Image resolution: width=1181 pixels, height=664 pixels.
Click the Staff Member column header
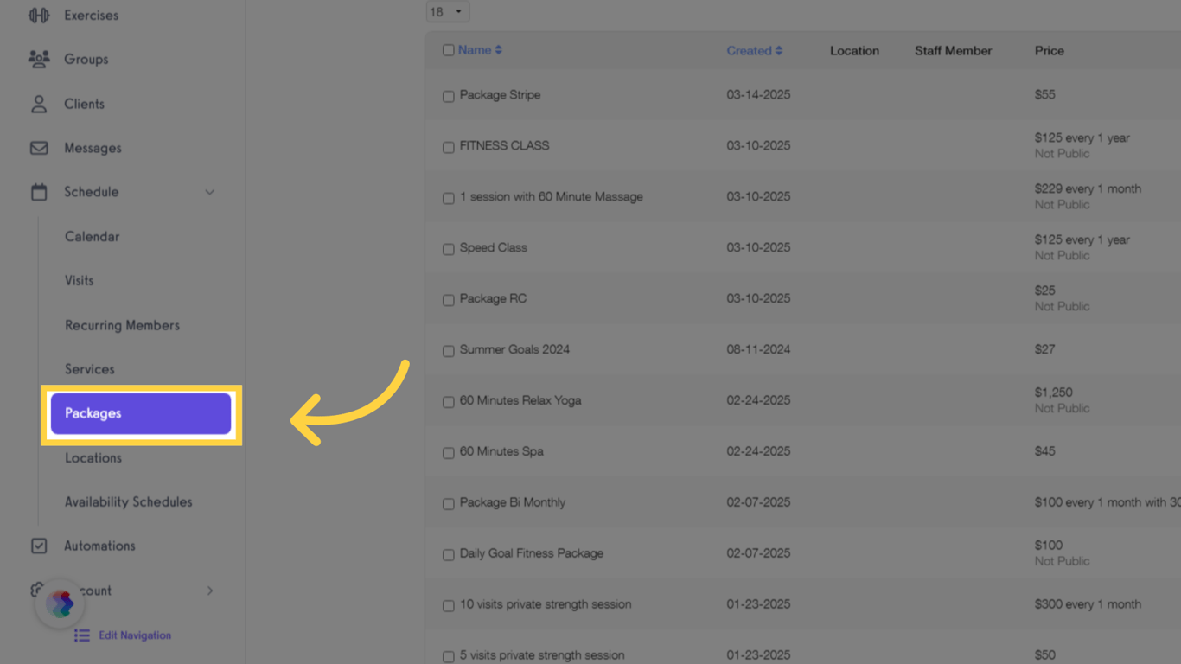point(953,51)
